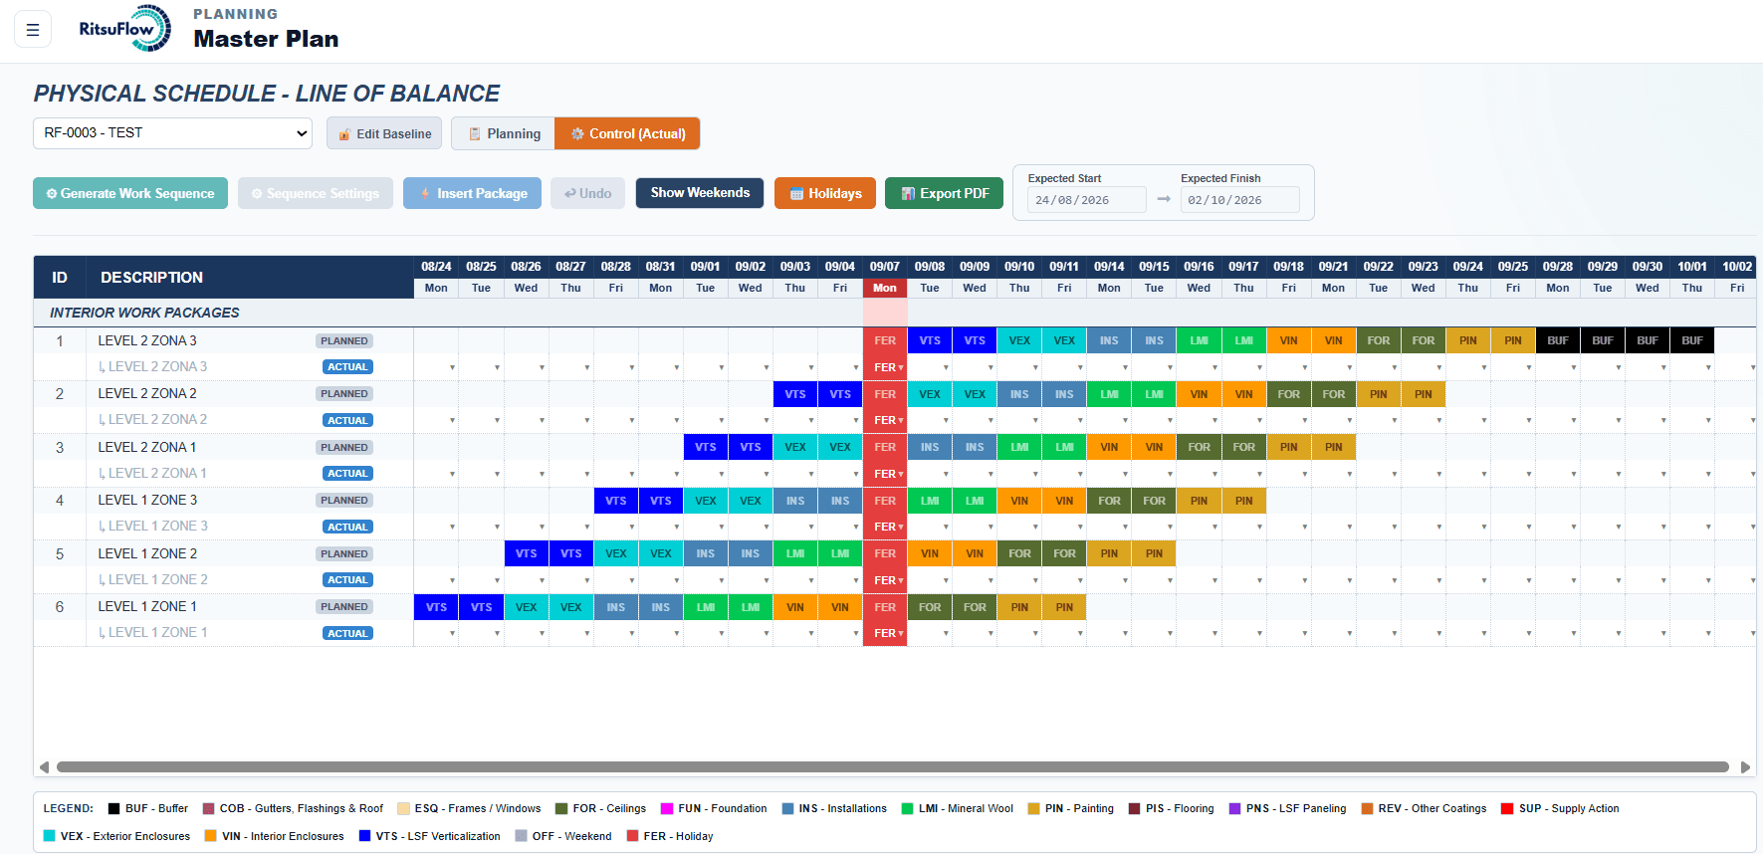Switch to Planning view tab
Screen dimensions: 1763x854
coord(503,133)
